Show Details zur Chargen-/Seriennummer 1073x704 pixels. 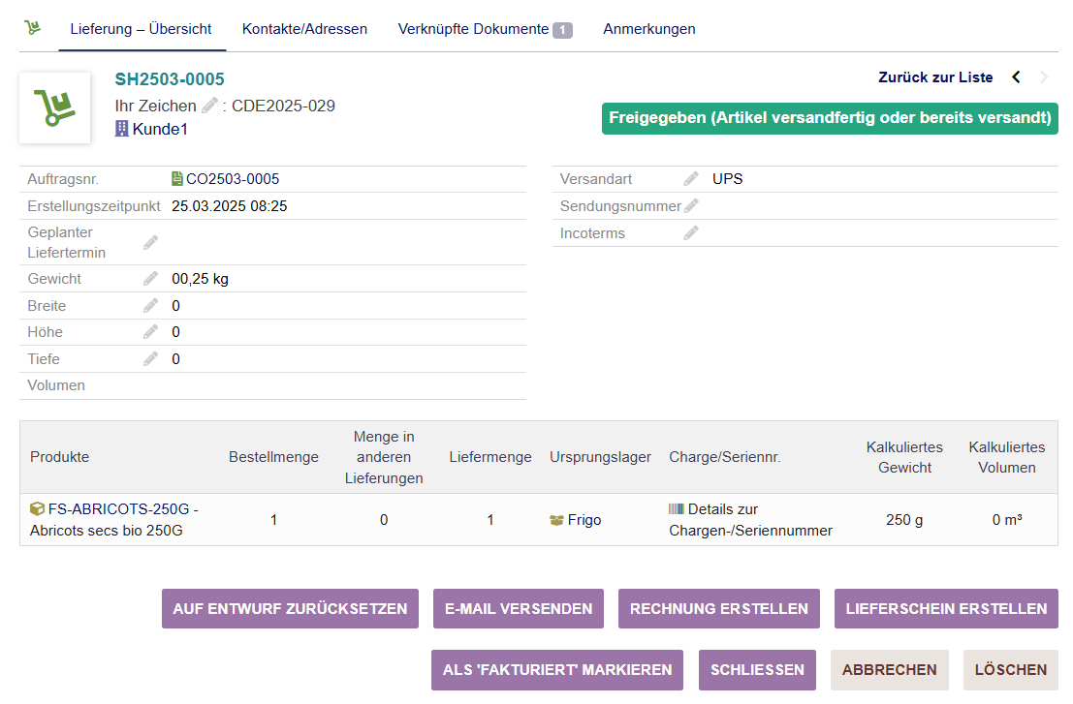[x=749, y=520]
